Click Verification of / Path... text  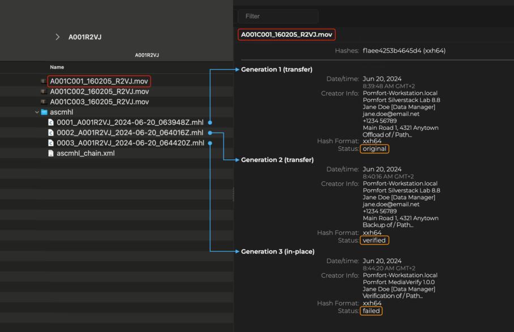393,296
